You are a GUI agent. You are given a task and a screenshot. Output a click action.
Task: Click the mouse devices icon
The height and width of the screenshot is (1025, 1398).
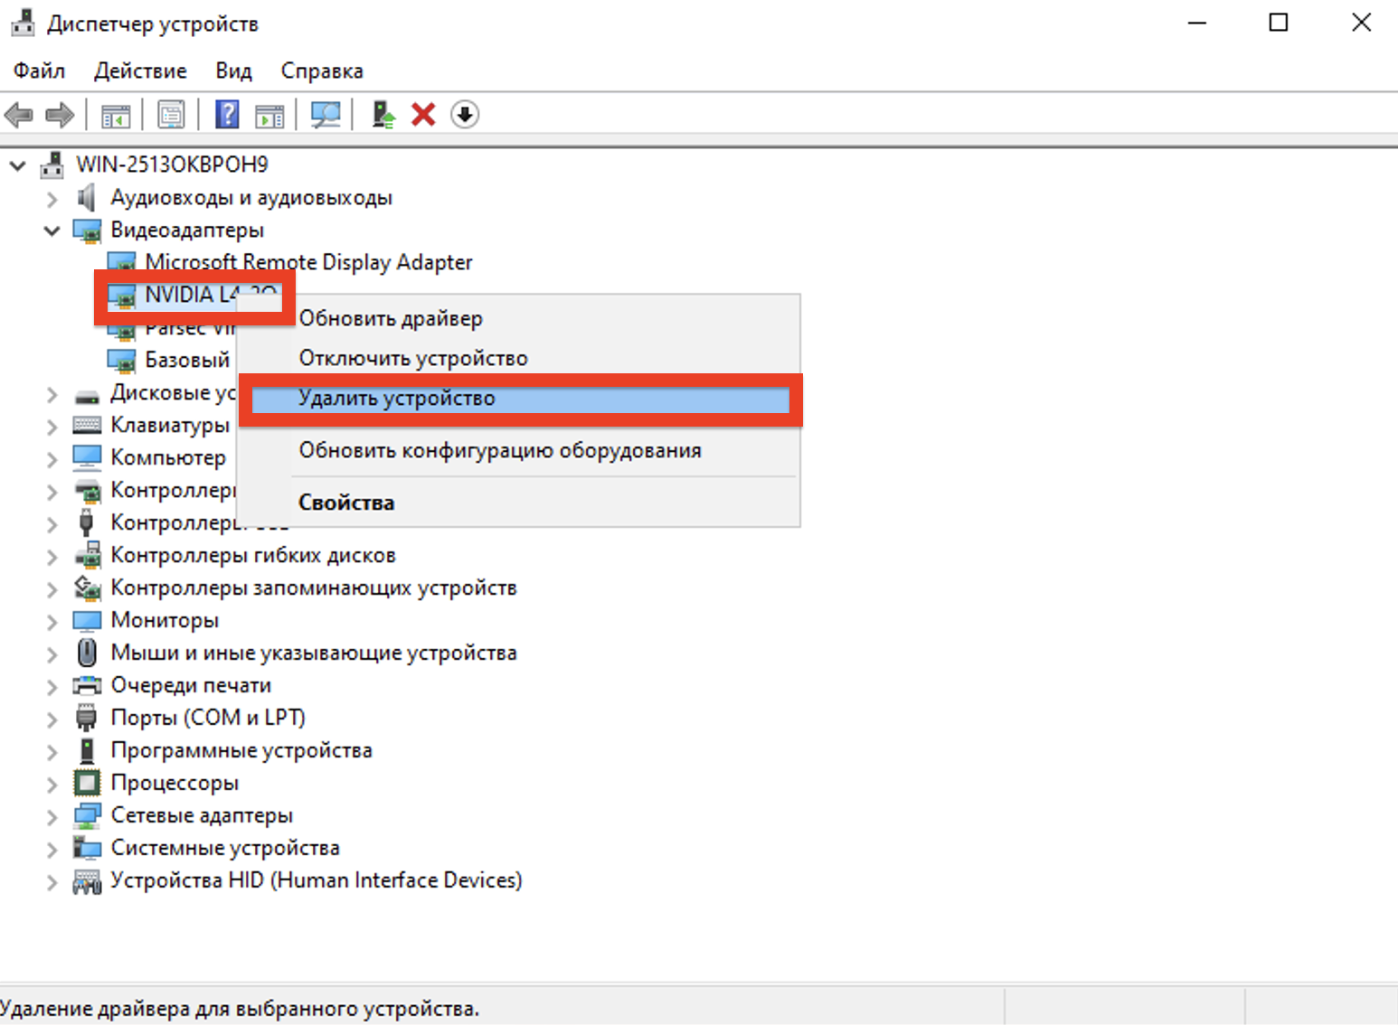88,653
